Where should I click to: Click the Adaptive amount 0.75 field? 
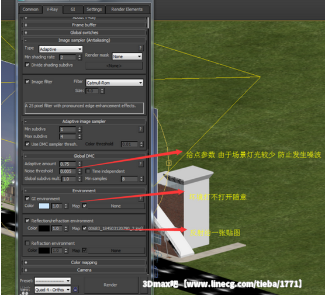coord(68,164)
